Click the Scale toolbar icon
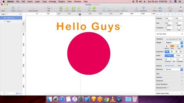Image resolution: width=184 pixels, height=103 pixels. (94, 8)
